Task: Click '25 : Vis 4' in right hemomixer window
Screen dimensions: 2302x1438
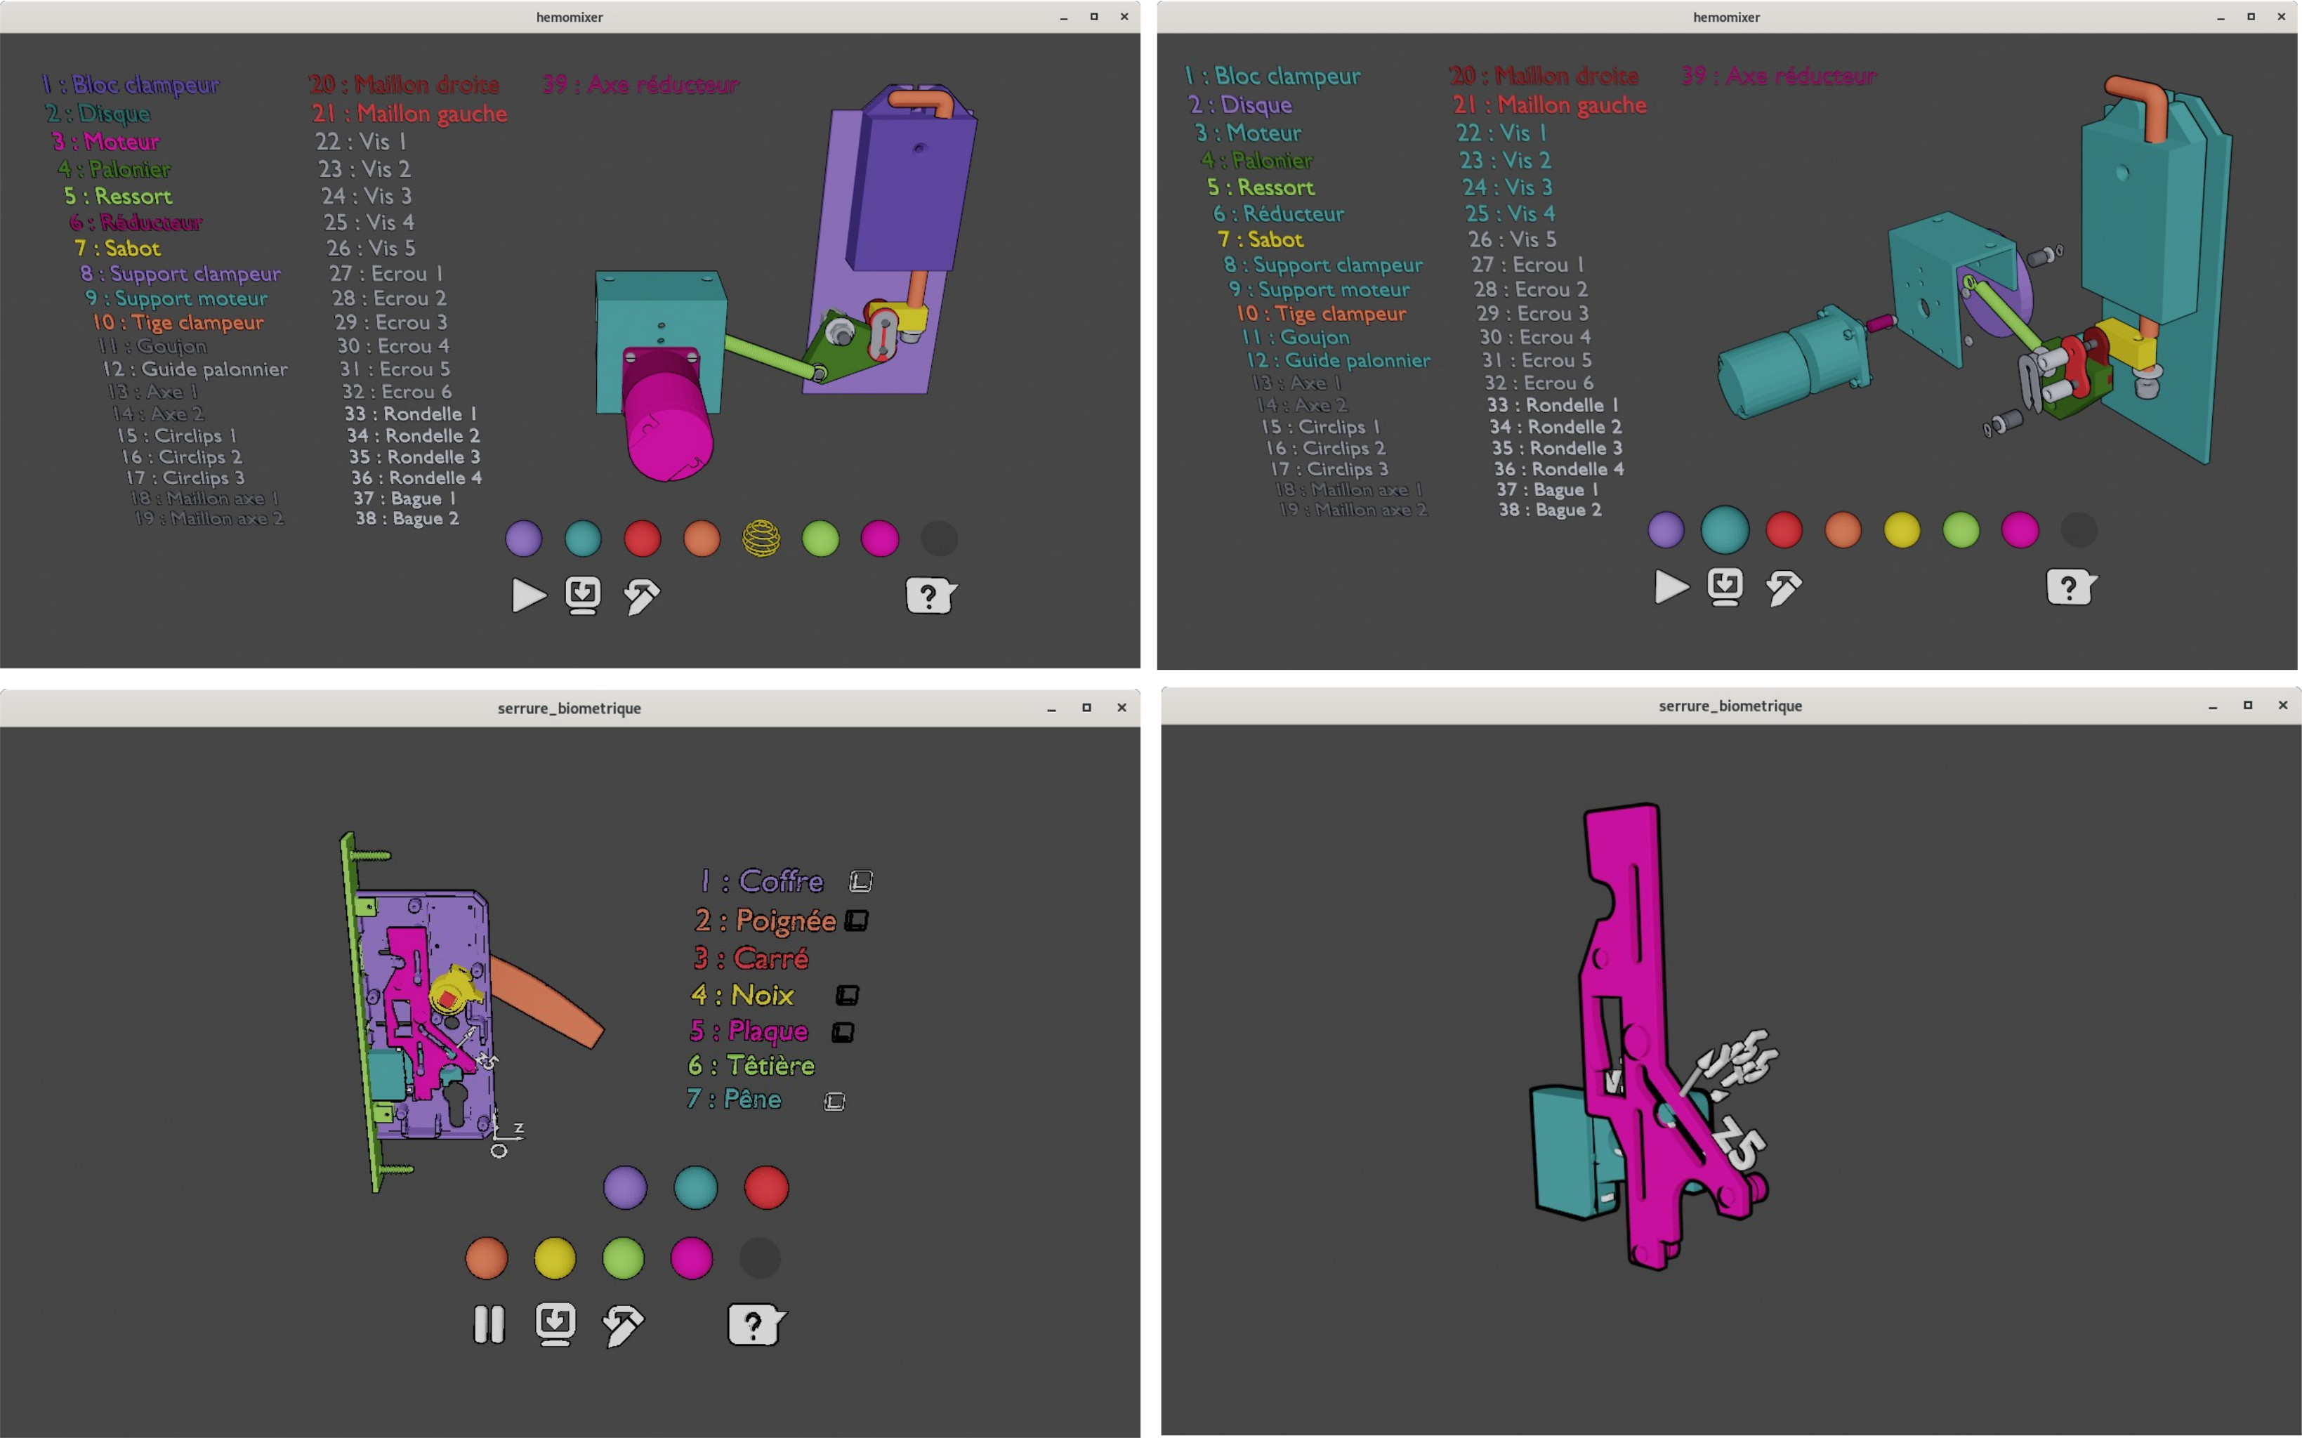Action: pos(1510,213)
